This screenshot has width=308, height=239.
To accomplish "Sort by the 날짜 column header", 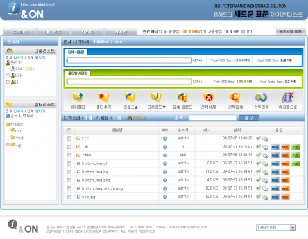I will (237, 130).
